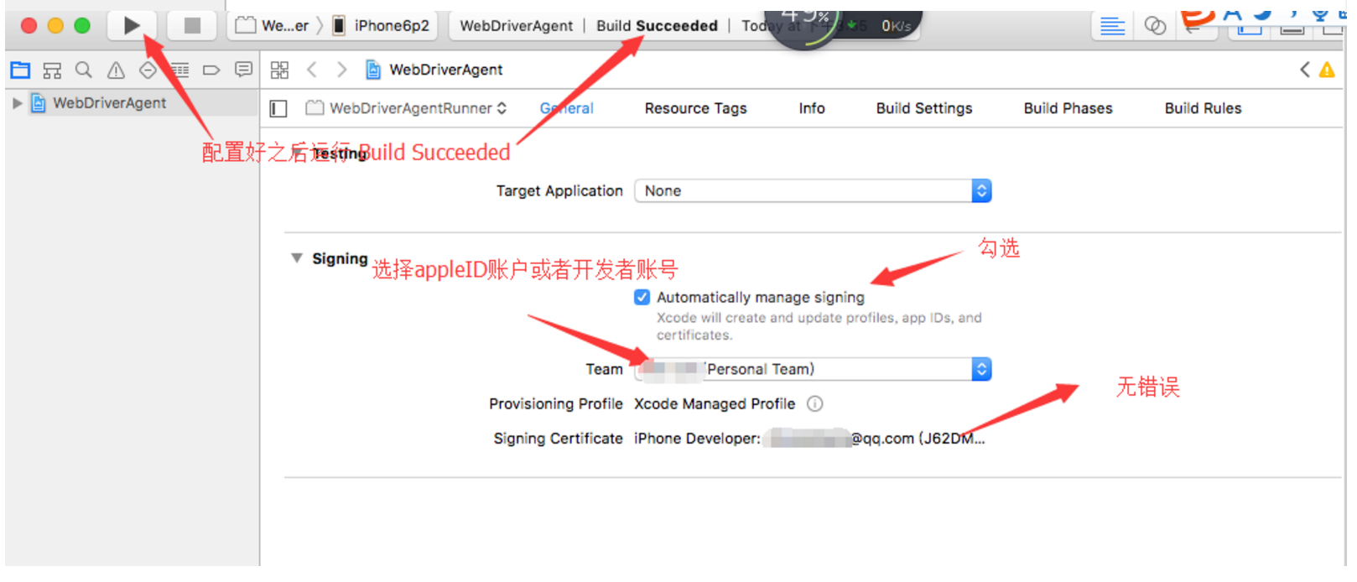Open the WebDriverAgentRunner target selector

(x=407, y=108)
